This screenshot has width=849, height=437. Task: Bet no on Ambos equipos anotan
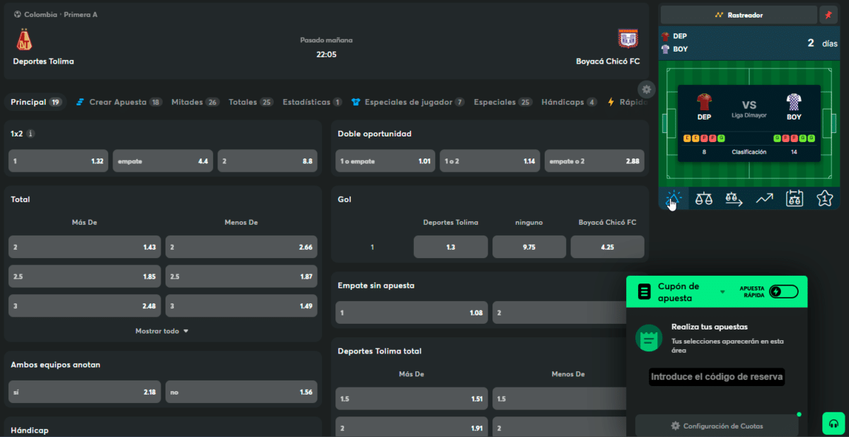coord(241,392)
